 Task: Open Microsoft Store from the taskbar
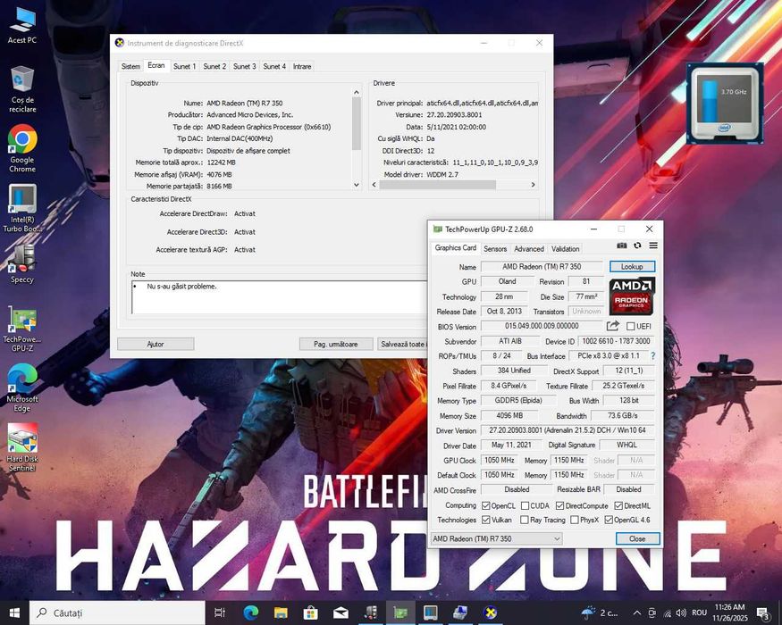tap(310, 612)
